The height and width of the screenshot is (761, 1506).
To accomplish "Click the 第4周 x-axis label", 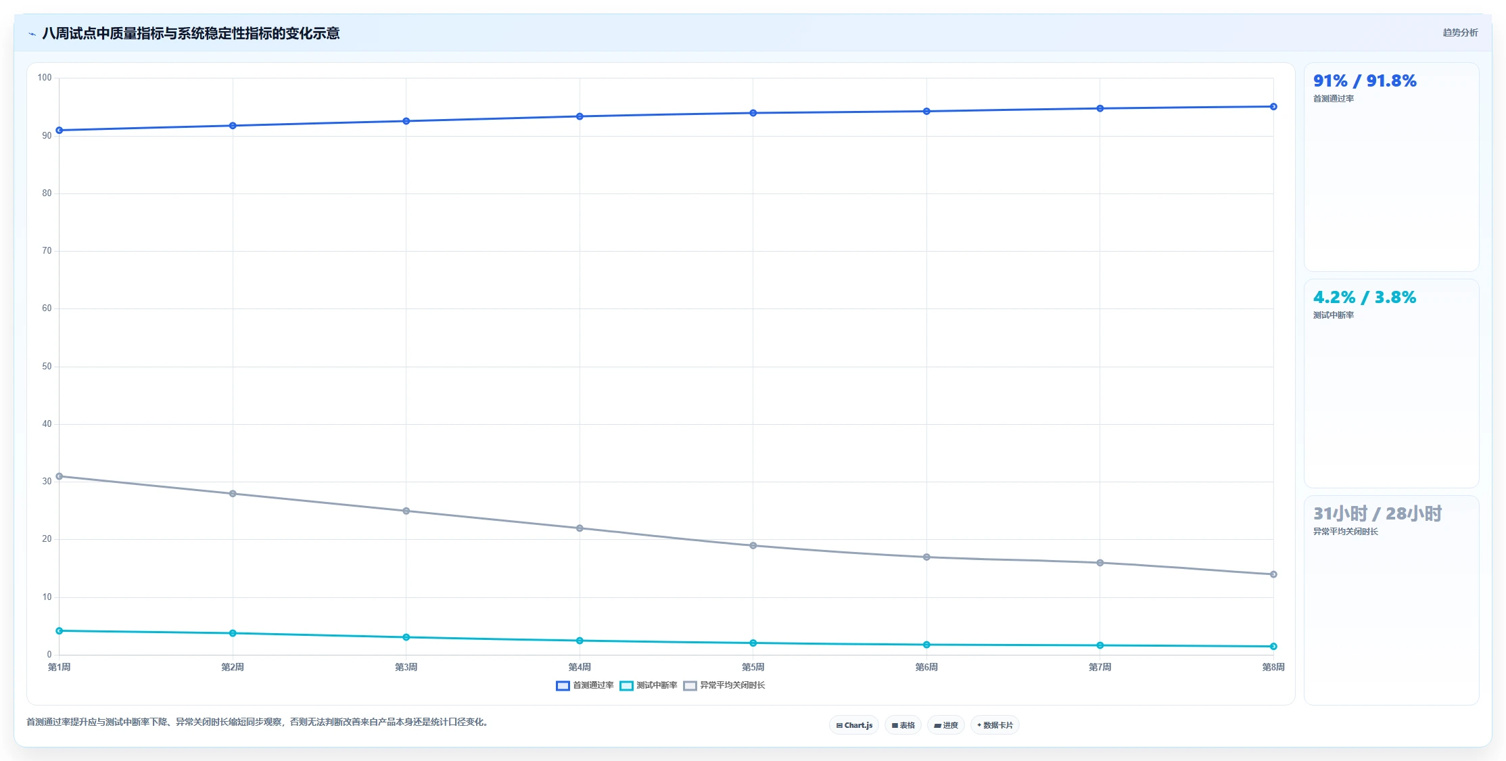I will (580, 667).
